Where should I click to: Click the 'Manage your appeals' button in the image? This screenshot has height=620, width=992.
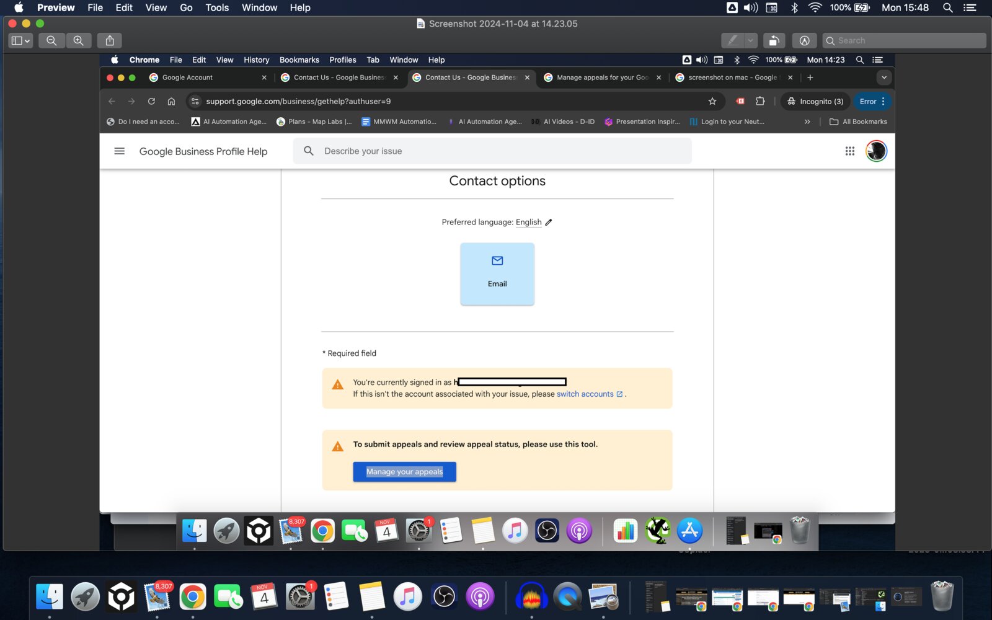coord(404,472)
